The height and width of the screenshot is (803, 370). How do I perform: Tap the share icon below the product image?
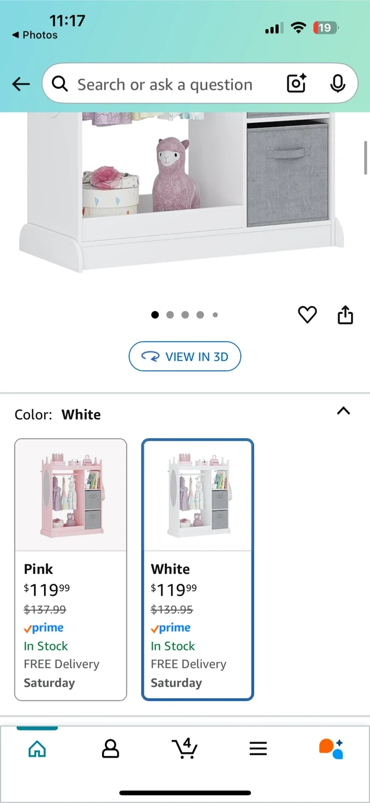pyautogui.click(x=345, y=315)
